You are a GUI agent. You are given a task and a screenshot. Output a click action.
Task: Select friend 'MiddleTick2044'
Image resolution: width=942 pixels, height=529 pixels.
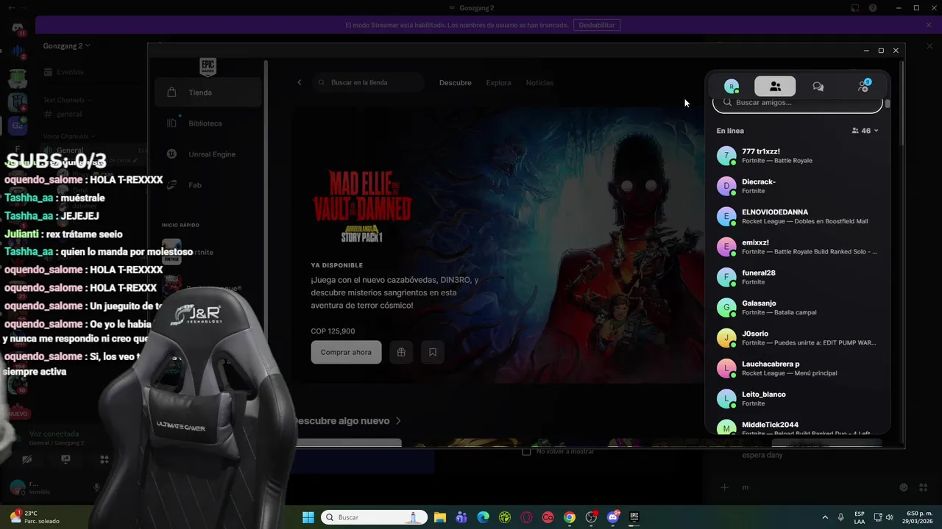pyautogui.click(x=798, y=427)
